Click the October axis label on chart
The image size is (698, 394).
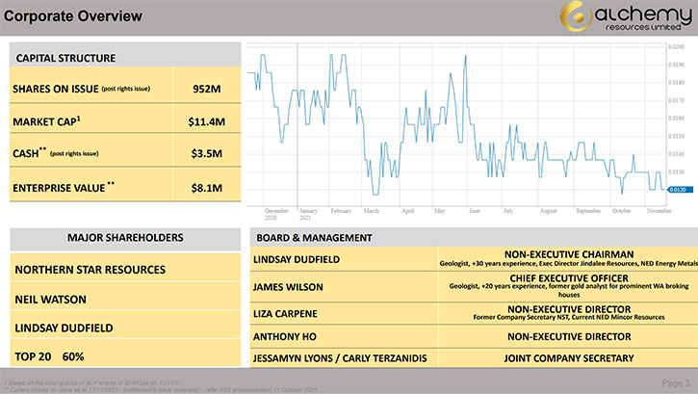point(621,211)
